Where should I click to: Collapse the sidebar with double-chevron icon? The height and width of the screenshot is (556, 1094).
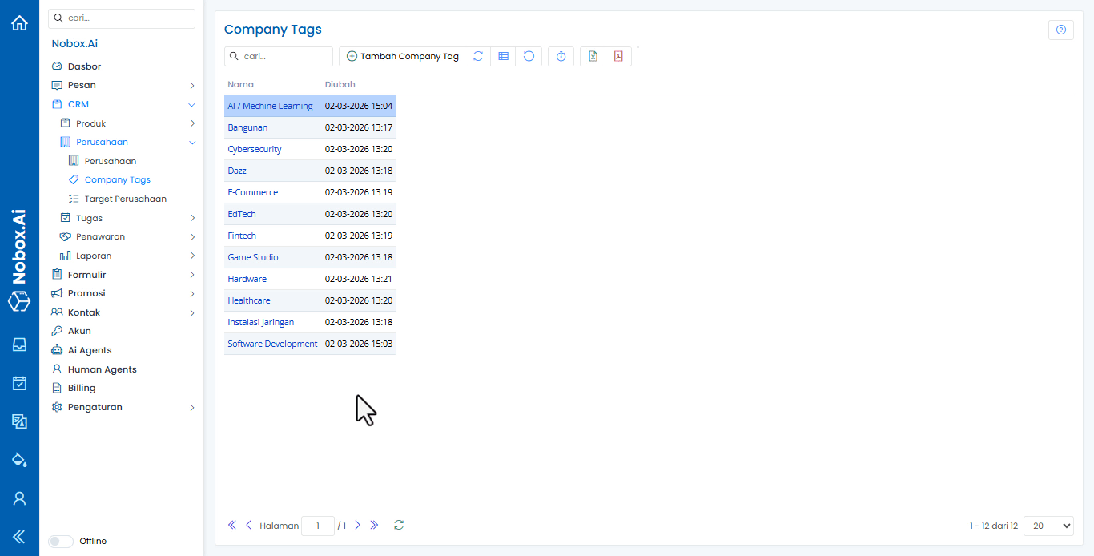pyautogui.click(x=19, y=537)
